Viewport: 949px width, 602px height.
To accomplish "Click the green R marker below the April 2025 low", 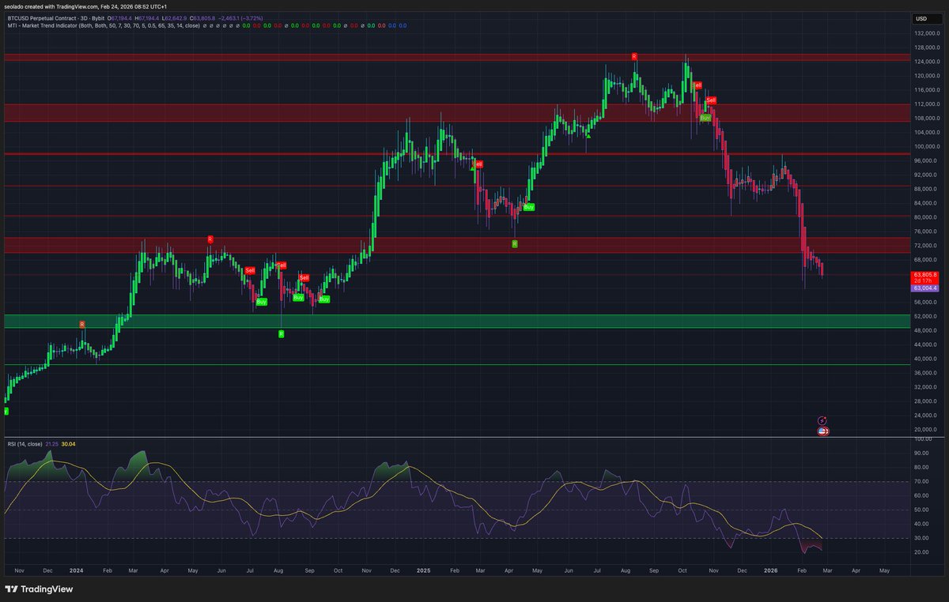I will point(514,244).
